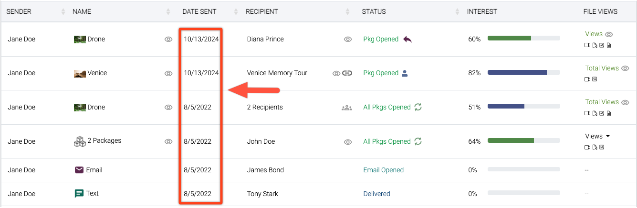Screen dimensions: 637x208
Task: Click the Recipient column header
Action: 261,12
